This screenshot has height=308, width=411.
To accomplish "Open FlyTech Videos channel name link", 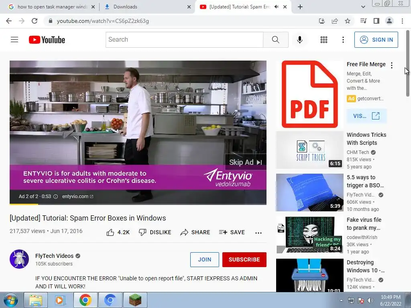I will pyautogui.click(x=54, y=256).
